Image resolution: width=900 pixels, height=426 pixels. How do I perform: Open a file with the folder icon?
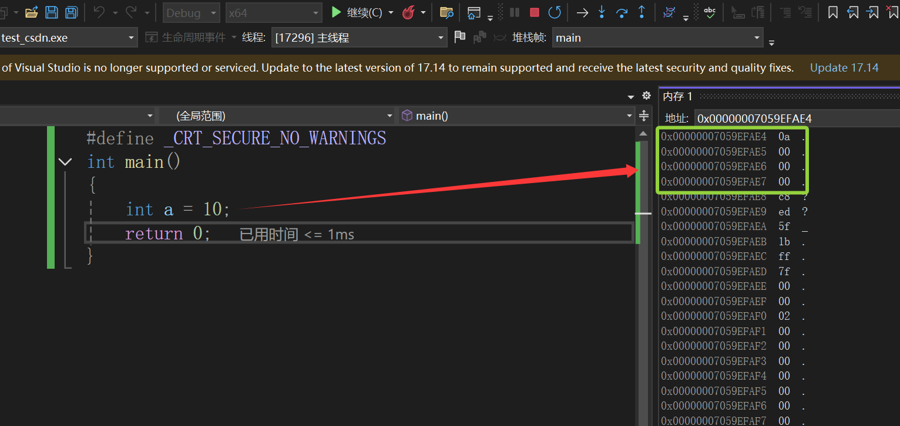coord(32,12)
